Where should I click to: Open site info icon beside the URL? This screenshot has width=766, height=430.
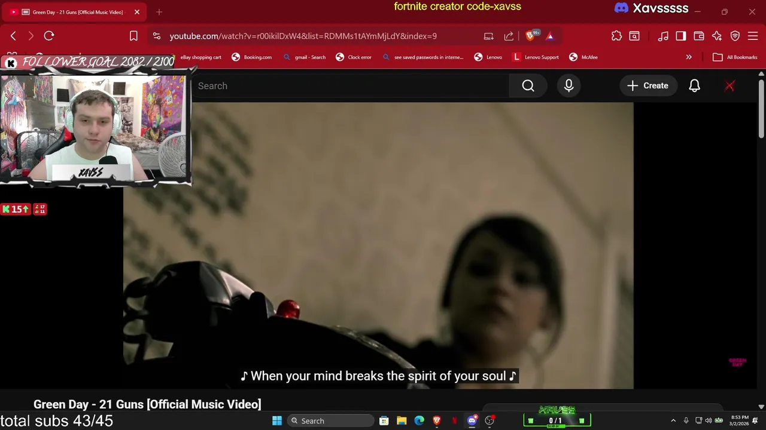[x=157, y=36]
